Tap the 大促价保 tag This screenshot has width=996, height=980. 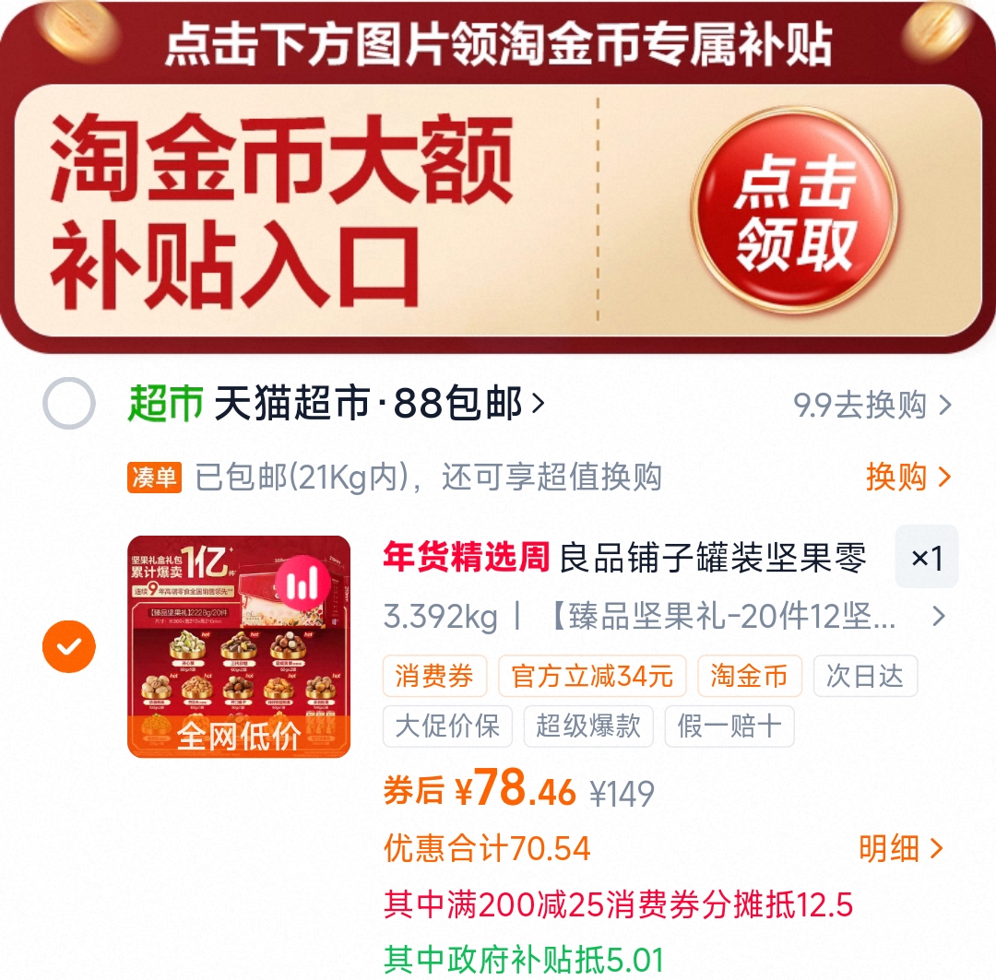coord(447,726)
